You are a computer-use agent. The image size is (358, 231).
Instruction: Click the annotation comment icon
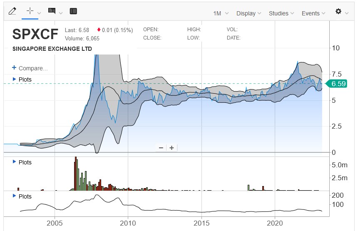click(52, 11)
